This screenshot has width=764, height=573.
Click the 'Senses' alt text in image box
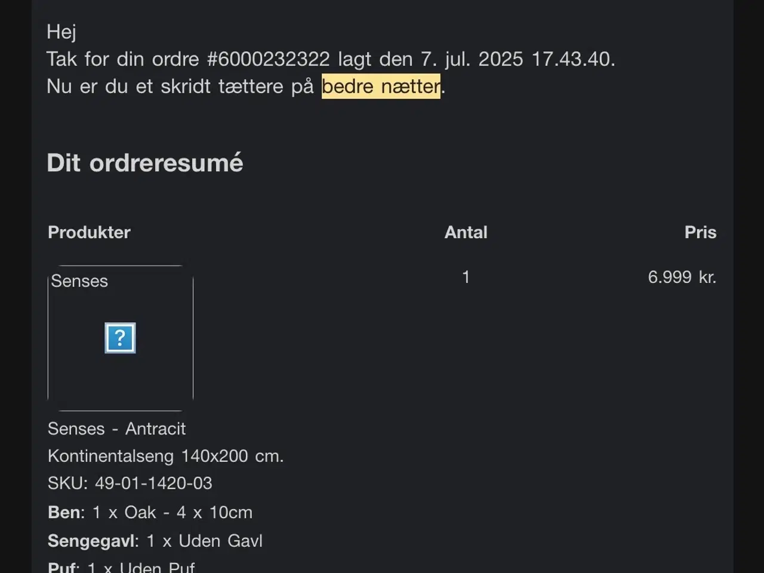[79, 281]
